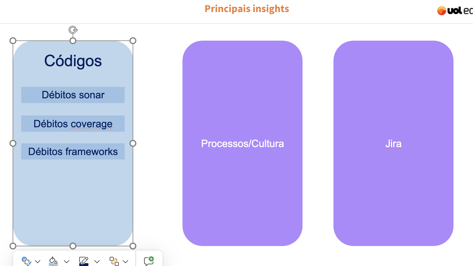Viewport: 473px width, 266px height.
Task: Apply shape fill paint bucket
Action: (x=53, y=261)
